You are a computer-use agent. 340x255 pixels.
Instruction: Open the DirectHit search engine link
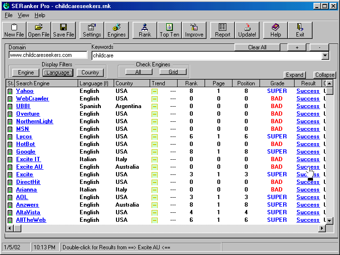(x=28, y=182)
